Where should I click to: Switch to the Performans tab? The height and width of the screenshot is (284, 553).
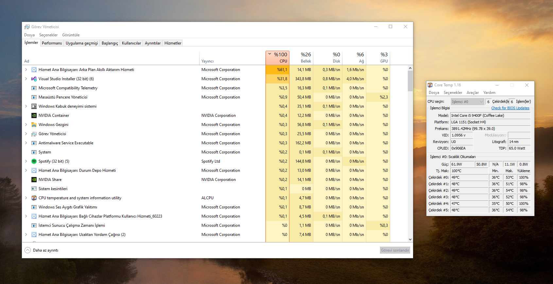52,43
